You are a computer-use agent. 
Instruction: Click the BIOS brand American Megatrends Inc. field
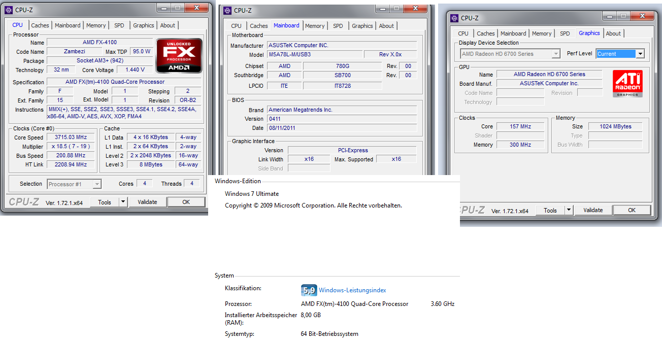point(342,110)
